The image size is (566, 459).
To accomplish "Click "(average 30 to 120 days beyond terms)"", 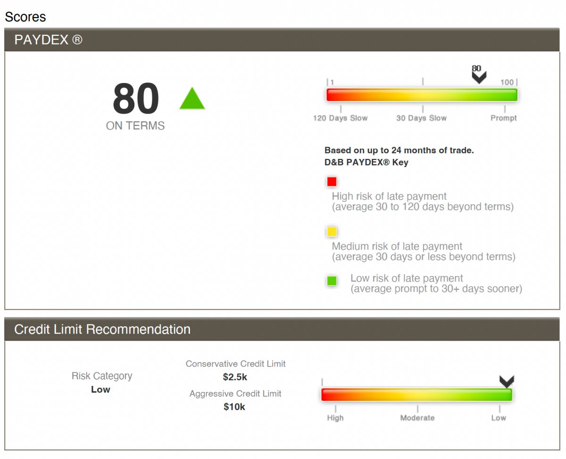I will click(x=423, y=207).
